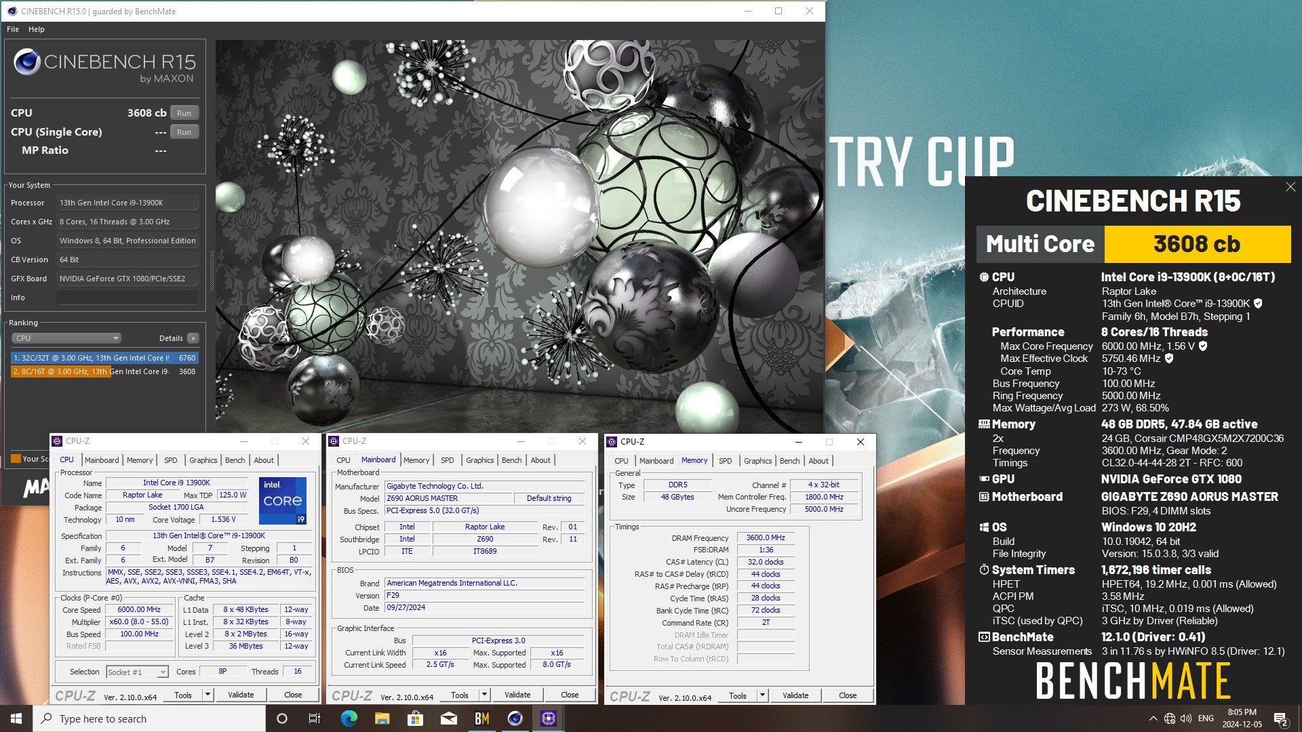Open Graphics tab in first CPU-Z window

203,460
